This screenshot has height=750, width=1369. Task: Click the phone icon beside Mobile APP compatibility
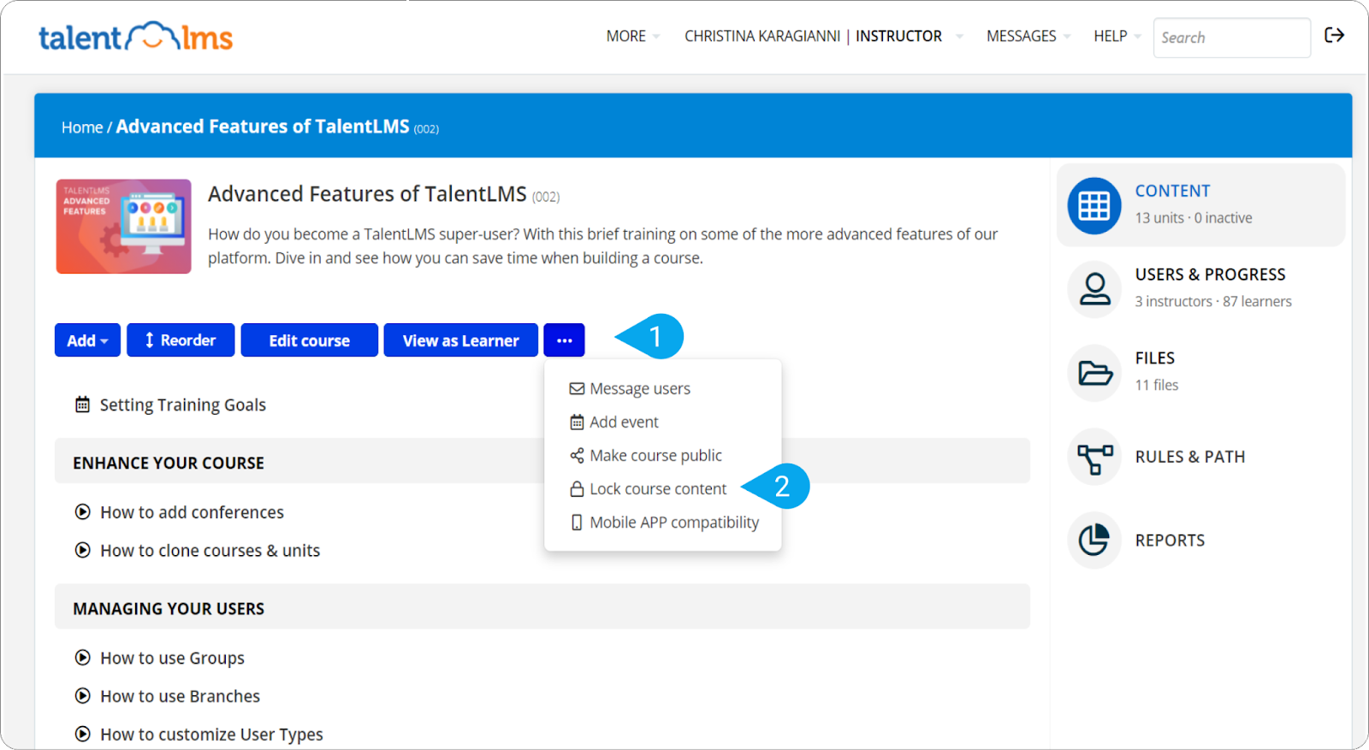[x=577, y=523]
